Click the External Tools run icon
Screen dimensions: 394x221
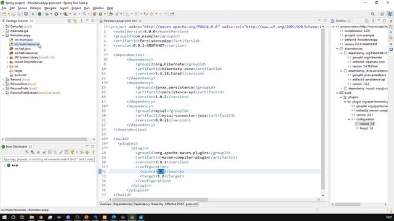[x=65, y=14]
